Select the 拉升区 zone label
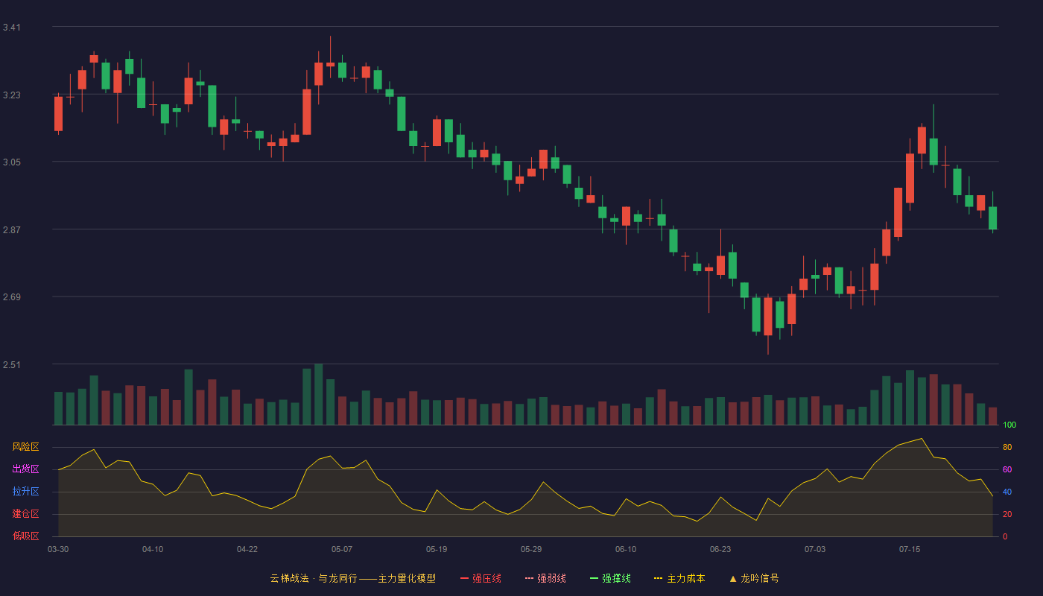The image size is (1043, 596). point(25,492)
